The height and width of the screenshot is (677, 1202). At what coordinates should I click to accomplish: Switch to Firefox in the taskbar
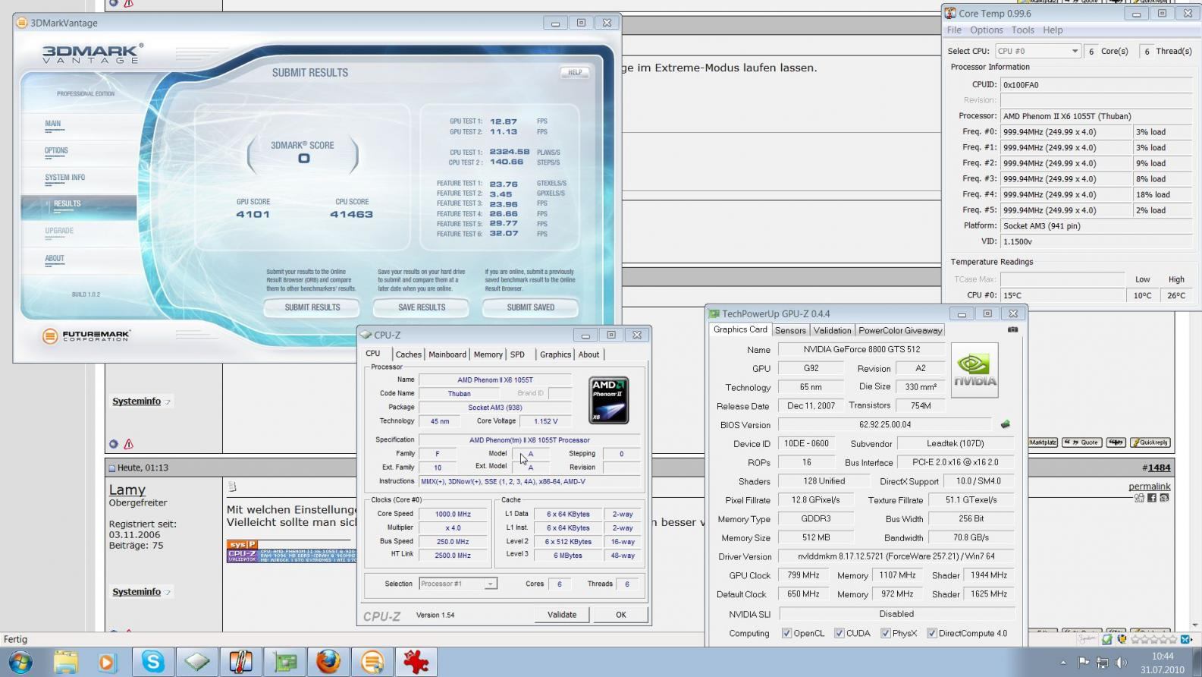click(x=328, y=662)
